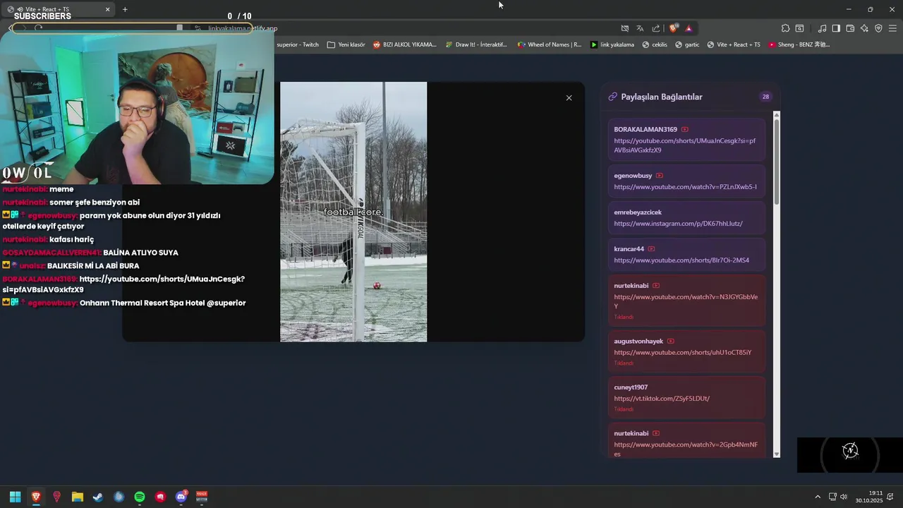
Task: Open the Draw It! bookmark
Action: [x=476, y=44]
